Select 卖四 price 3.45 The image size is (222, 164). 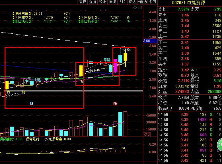[x=185, y=21]
